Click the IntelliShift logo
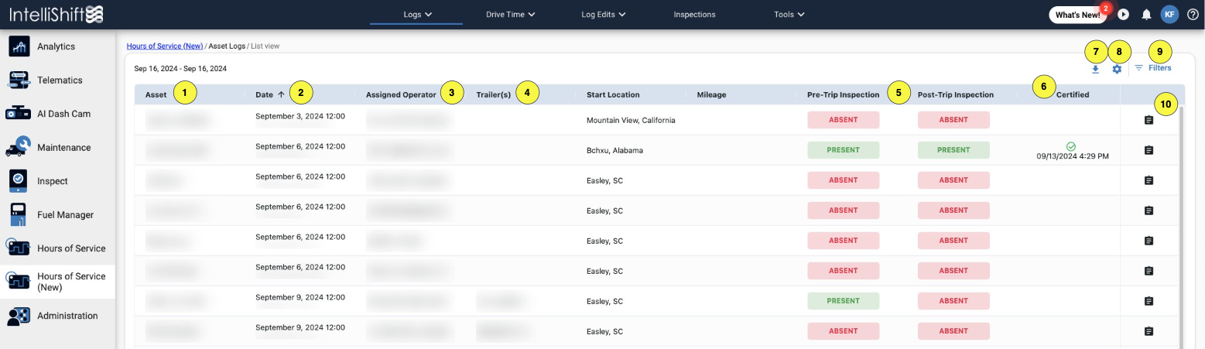 [x=56, y=14]
